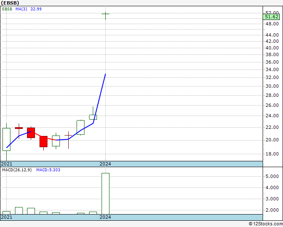The width and height of the screenshot is (283, 227).
Task: Click the 32.00 price axis label
Action: (272, 77)
